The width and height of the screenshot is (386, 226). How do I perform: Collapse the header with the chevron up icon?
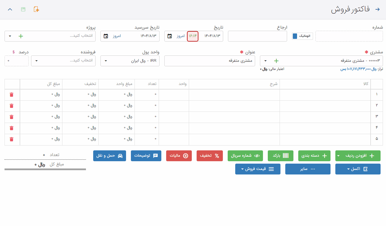[10, 9]
